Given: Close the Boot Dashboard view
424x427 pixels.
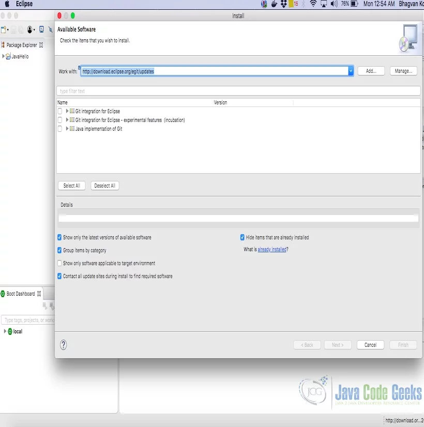Looking at the screenshot, I should [39, 294].
